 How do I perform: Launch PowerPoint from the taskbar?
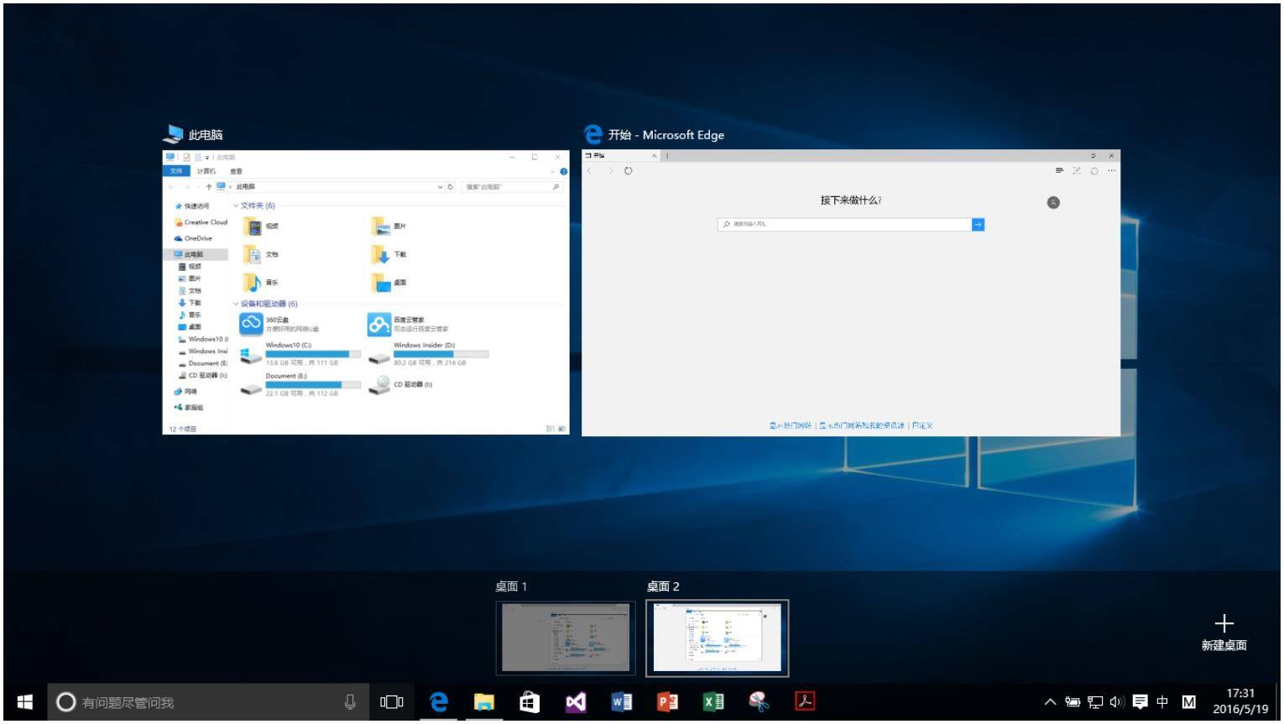tap(668, 701)
